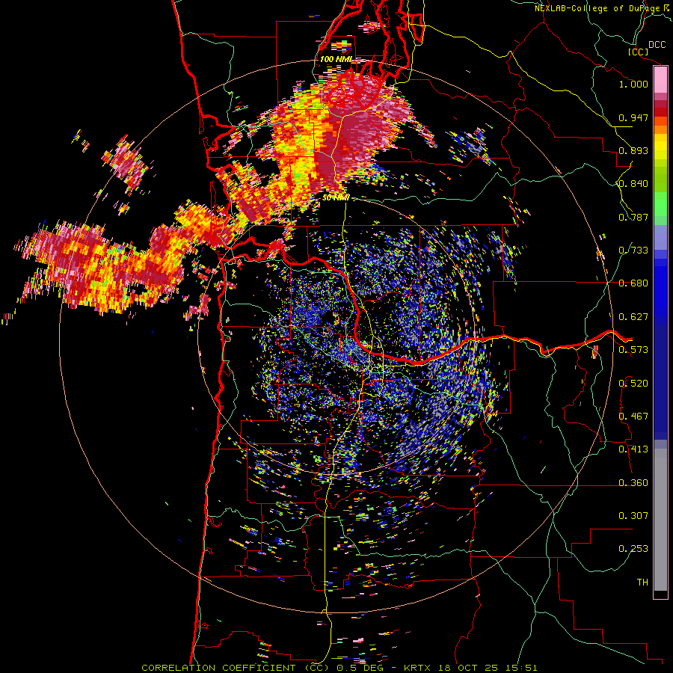673x673 pixels.
Task: Select the 0.627 scale value
Action: (x=633, y=317)
